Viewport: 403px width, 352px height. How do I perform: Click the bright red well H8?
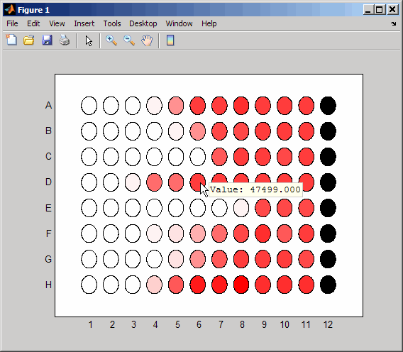241,285
